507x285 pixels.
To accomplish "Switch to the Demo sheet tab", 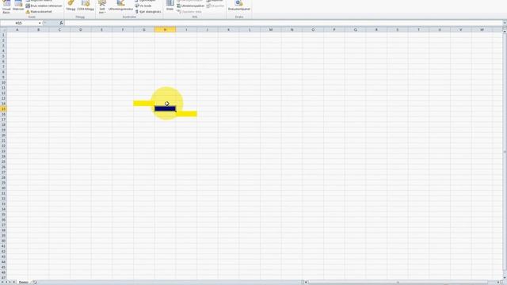I will 23,283.
